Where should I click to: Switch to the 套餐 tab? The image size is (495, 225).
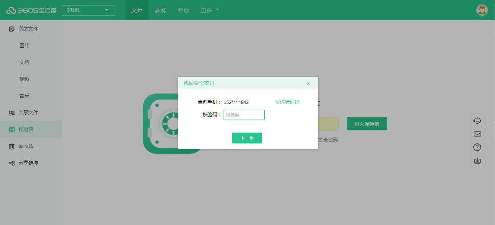tap(160, 10)
